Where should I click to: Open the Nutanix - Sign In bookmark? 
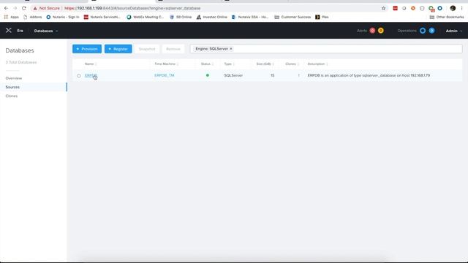(x=63, y=18)
